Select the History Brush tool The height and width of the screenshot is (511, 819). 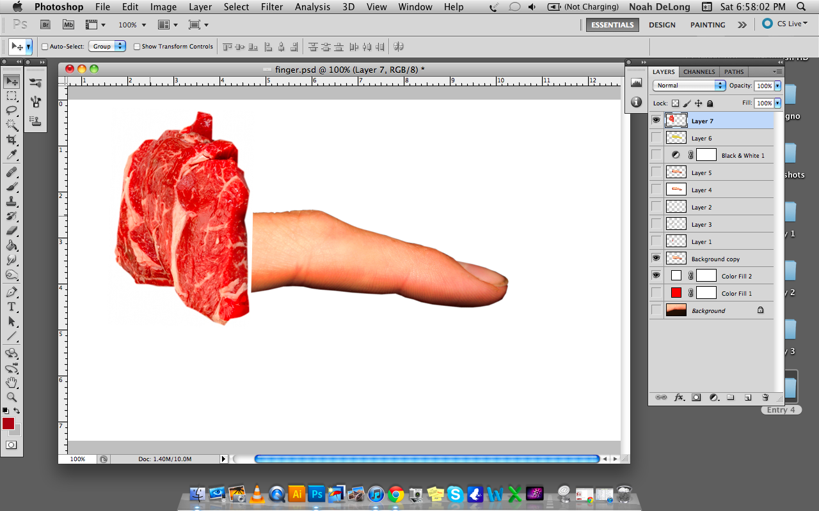pos(12,216)
